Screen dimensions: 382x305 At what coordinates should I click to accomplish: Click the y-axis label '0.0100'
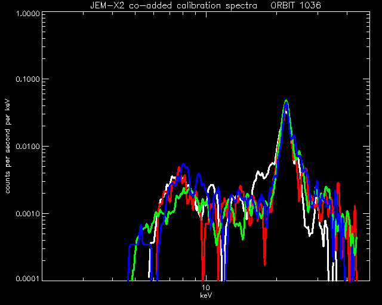click(x=27, y=147)
